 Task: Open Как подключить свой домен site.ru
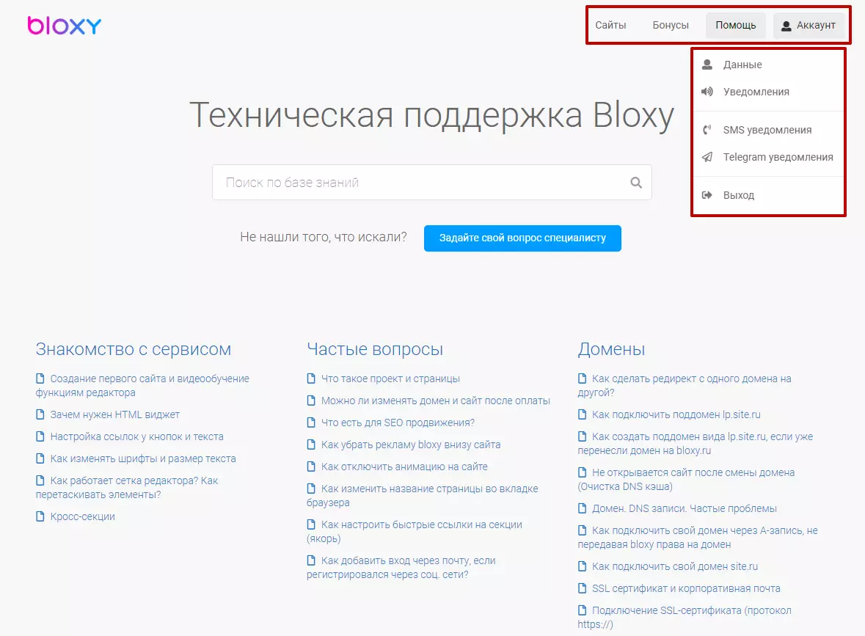[675, 566]
